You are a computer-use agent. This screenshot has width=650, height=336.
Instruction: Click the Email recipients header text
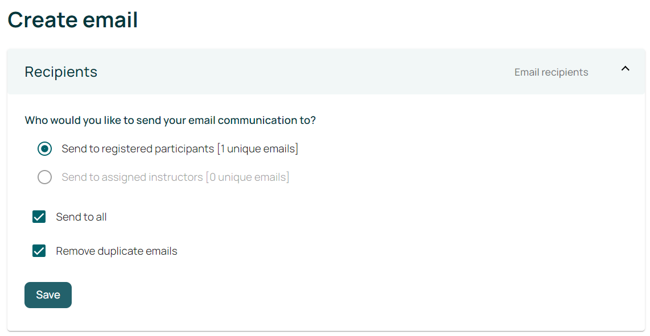pos(551,72)
